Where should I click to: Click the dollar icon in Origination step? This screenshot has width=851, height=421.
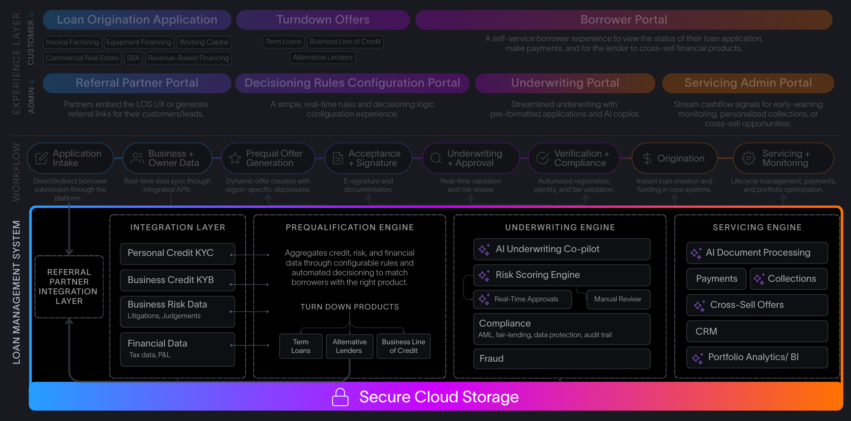point(647,159)
